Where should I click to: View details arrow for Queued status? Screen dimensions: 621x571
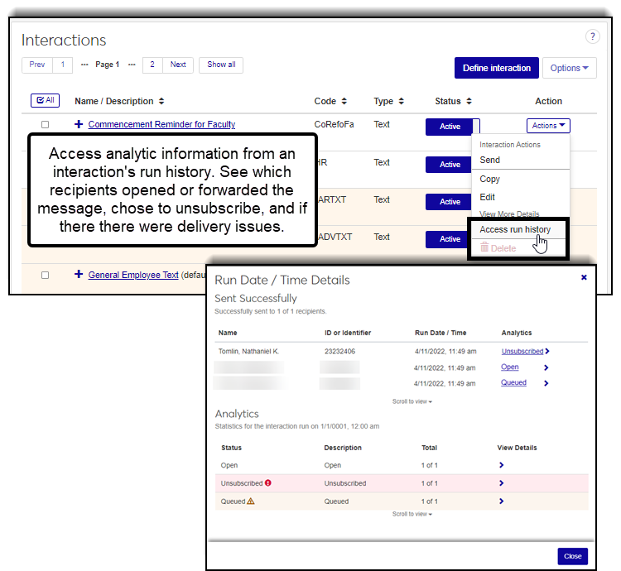coord(501,501)
